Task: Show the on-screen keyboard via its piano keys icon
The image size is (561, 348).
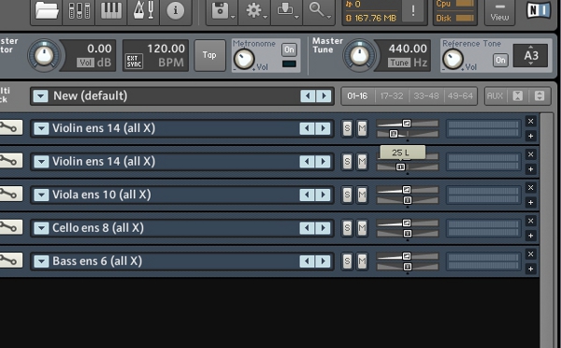Action: click(111, 10)
